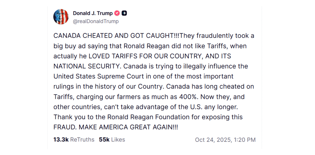The width and height of the screenshot is (315, 155).
Task: Click the "CANADA CHEATED AND GOT CAUGHT!!!" opening text
Action: point(116,35)
